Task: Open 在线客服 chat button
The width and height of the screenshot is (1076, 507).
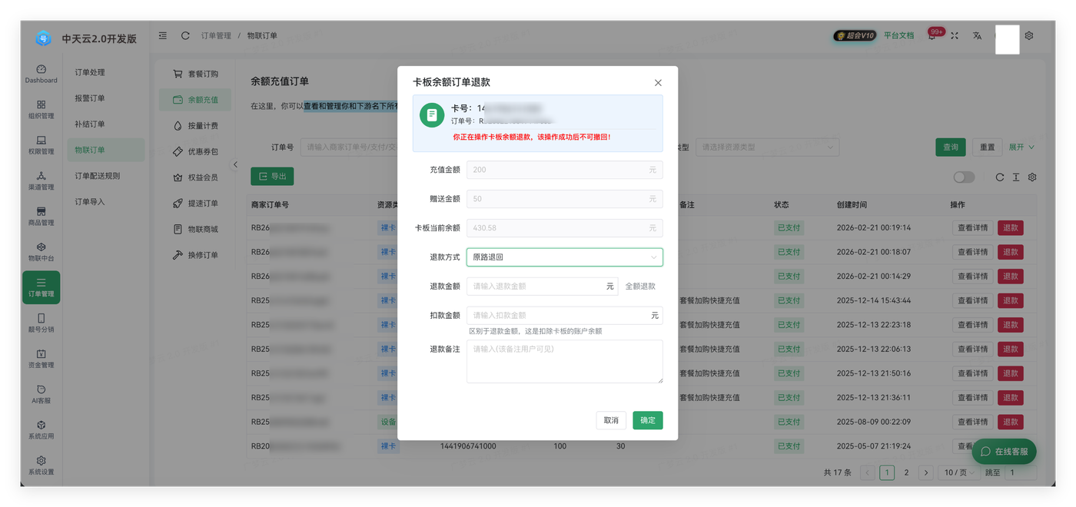Action: [x=1004, y=452]
